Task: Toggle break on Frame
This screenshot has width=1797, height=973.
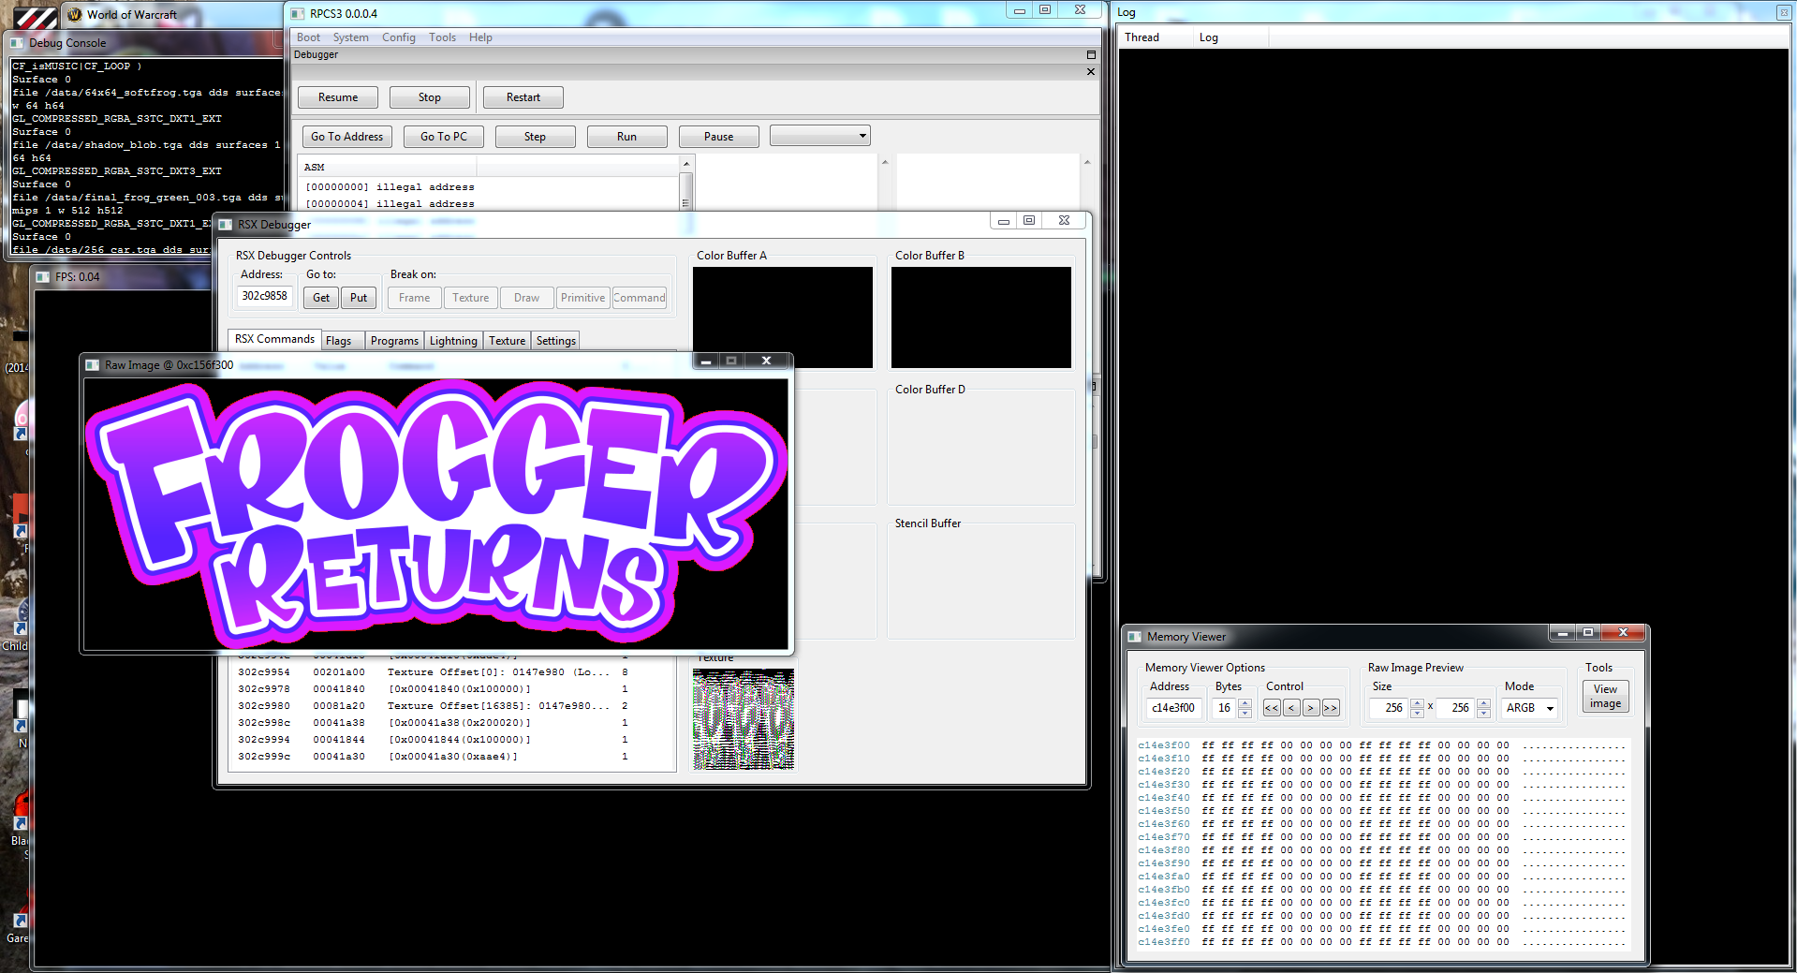Action: [x=414, y=298]
